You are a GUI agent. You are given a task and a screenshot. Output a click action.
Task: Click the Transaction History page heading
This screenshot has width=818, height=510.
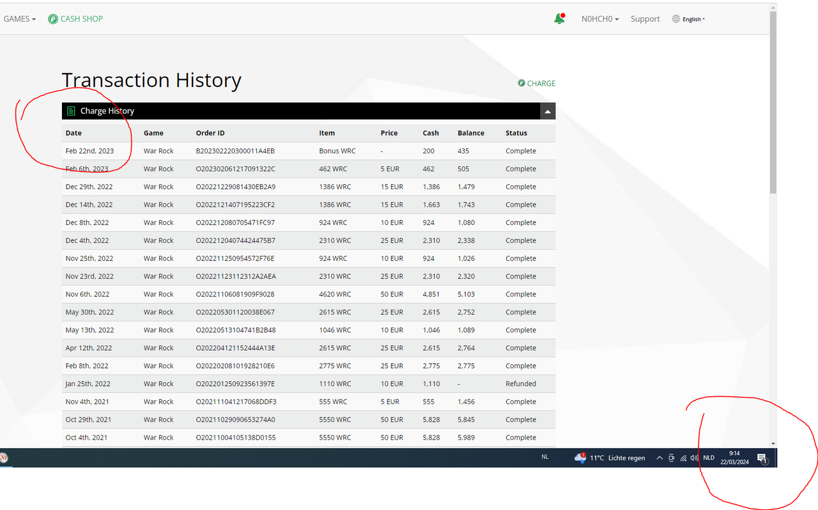pos(151,81)
